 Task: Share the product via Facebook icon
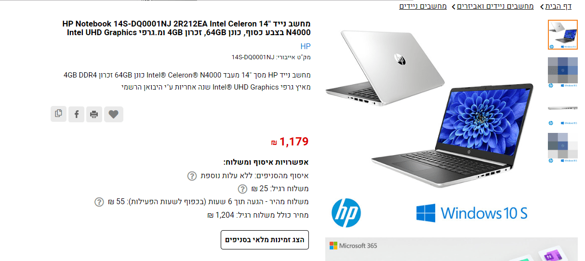point(76,114)
